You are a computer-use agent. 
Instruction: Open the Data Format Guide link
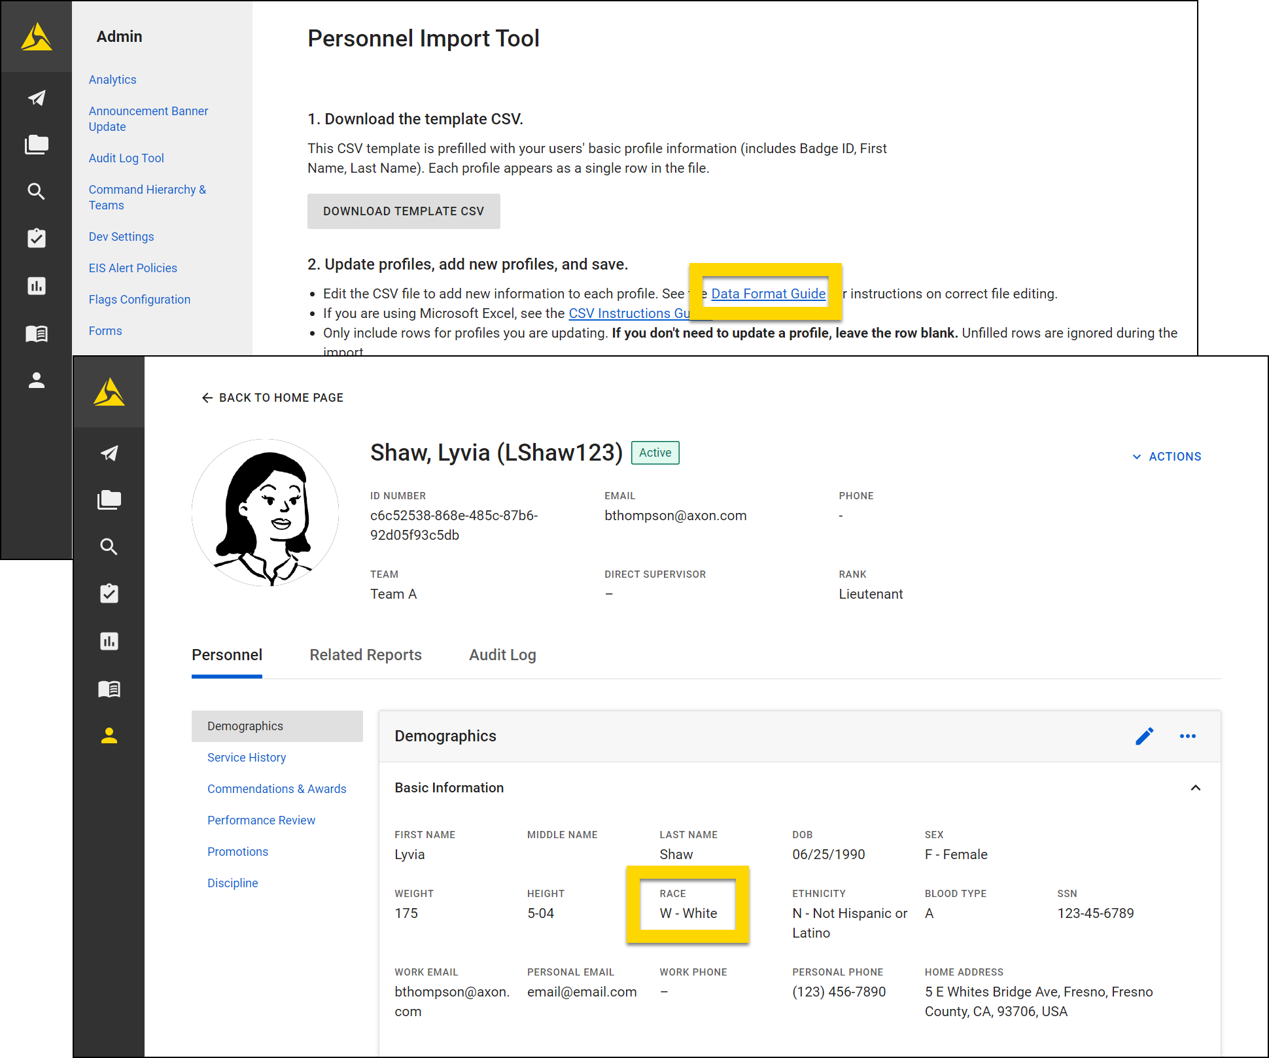[x=767, y=293]
